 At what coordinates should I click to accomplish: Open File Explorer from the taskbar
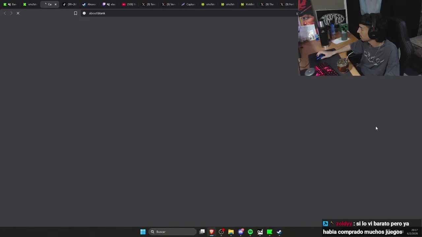(231, 232)
